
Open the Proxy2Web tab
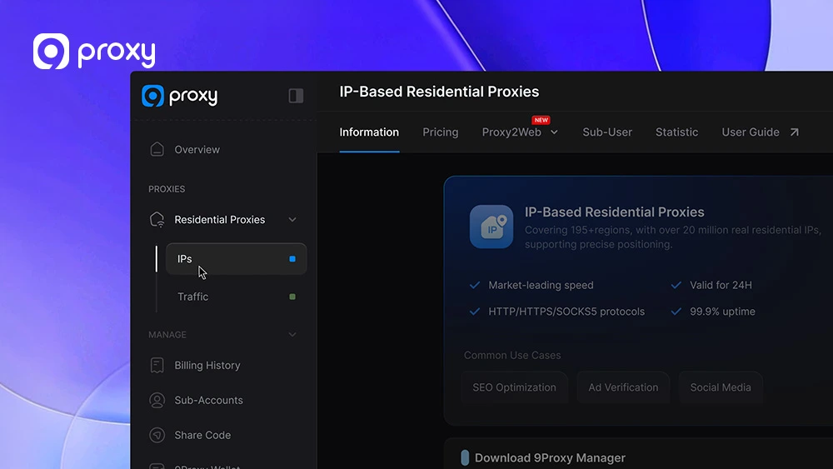pyautogui.click(x=511, y=132)
